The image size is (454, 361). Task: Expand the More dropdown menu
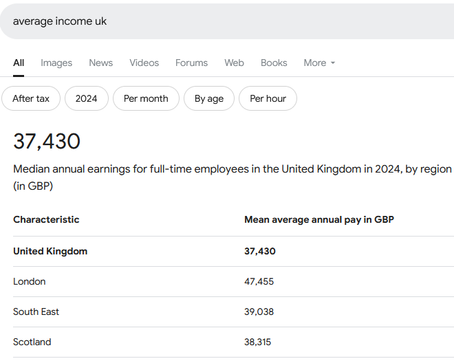point(319,63)
